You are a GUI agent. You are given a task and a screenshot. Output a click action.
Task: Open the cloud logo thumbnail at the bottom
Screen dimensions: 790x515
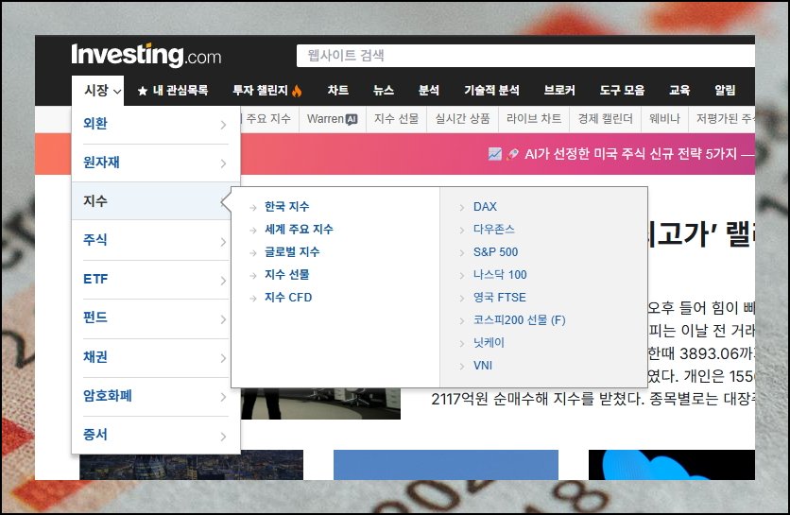[672, 465]
